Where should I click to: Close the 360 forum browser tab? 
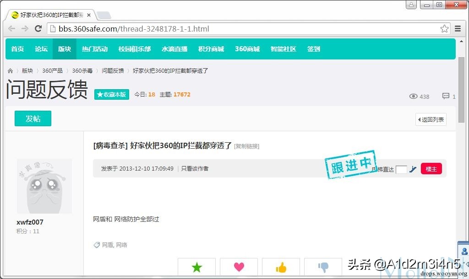89,15
